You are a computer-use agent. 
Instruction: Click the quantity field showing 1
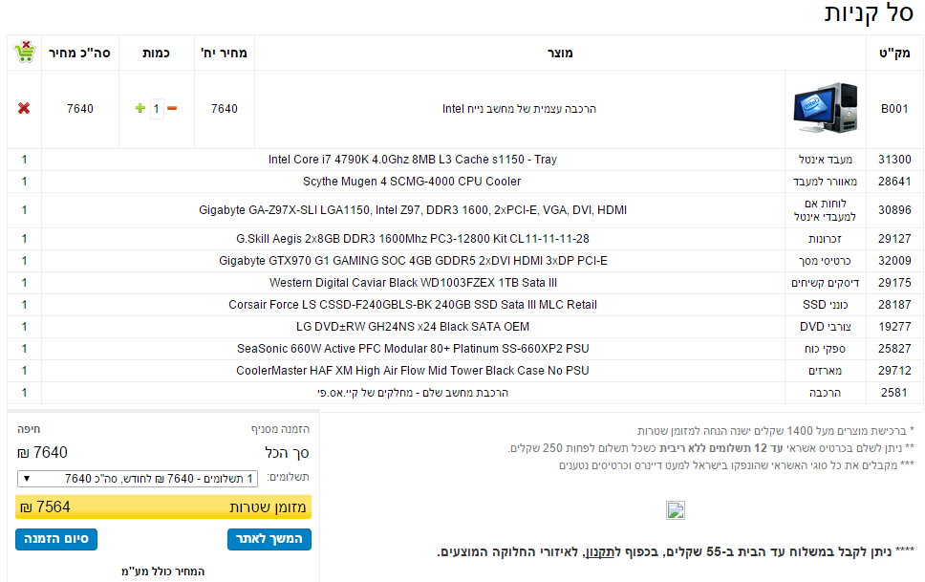pos(157,109)
